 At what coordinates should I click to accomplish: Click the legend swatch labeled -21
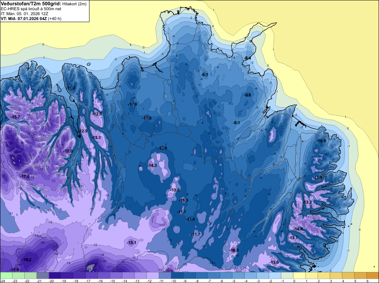point(43,275)
